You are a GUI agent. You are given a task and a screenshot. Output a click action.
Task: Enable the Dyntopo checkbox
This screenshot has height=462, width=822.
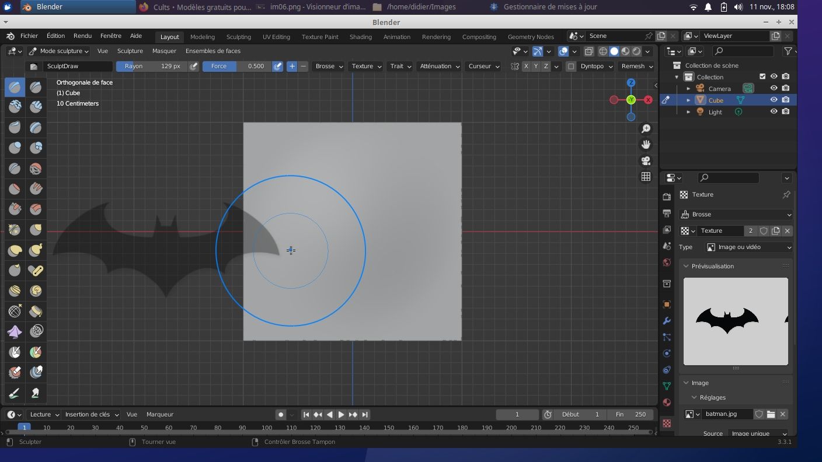(x=571, y=66)
